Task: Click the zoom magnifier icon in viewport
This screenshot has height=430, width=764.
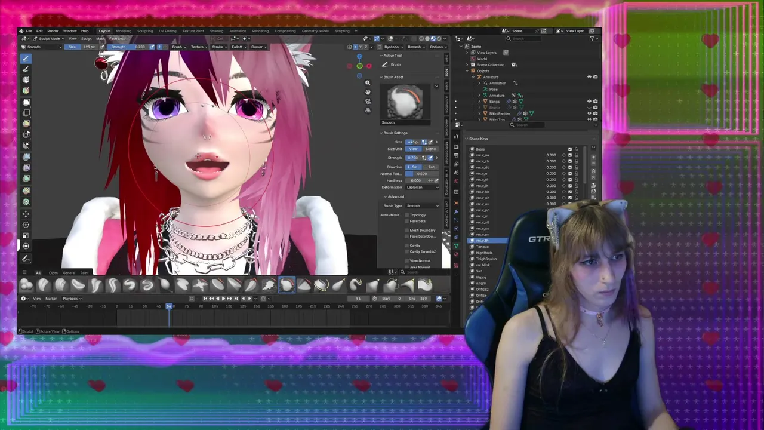Action: coord(368,82)
